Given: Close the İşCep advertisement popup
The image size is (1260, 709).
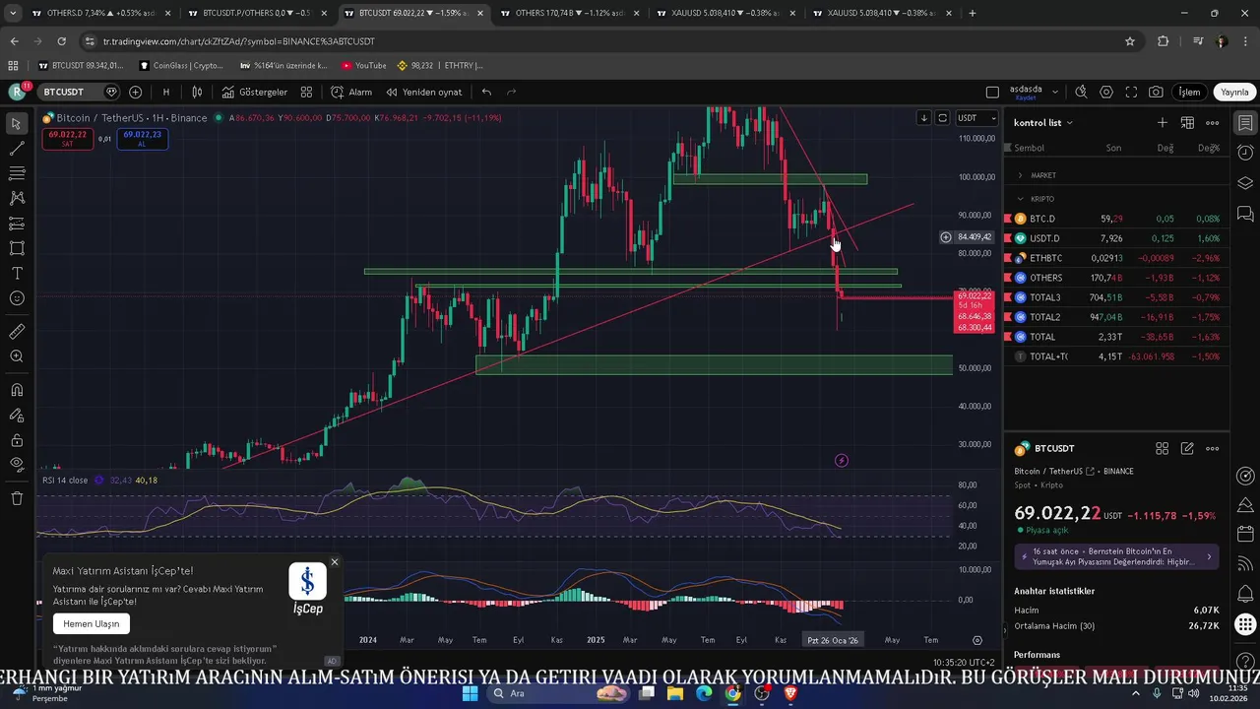Looking at the screenshot, I should pyautogui.click(x=335, y=561).
